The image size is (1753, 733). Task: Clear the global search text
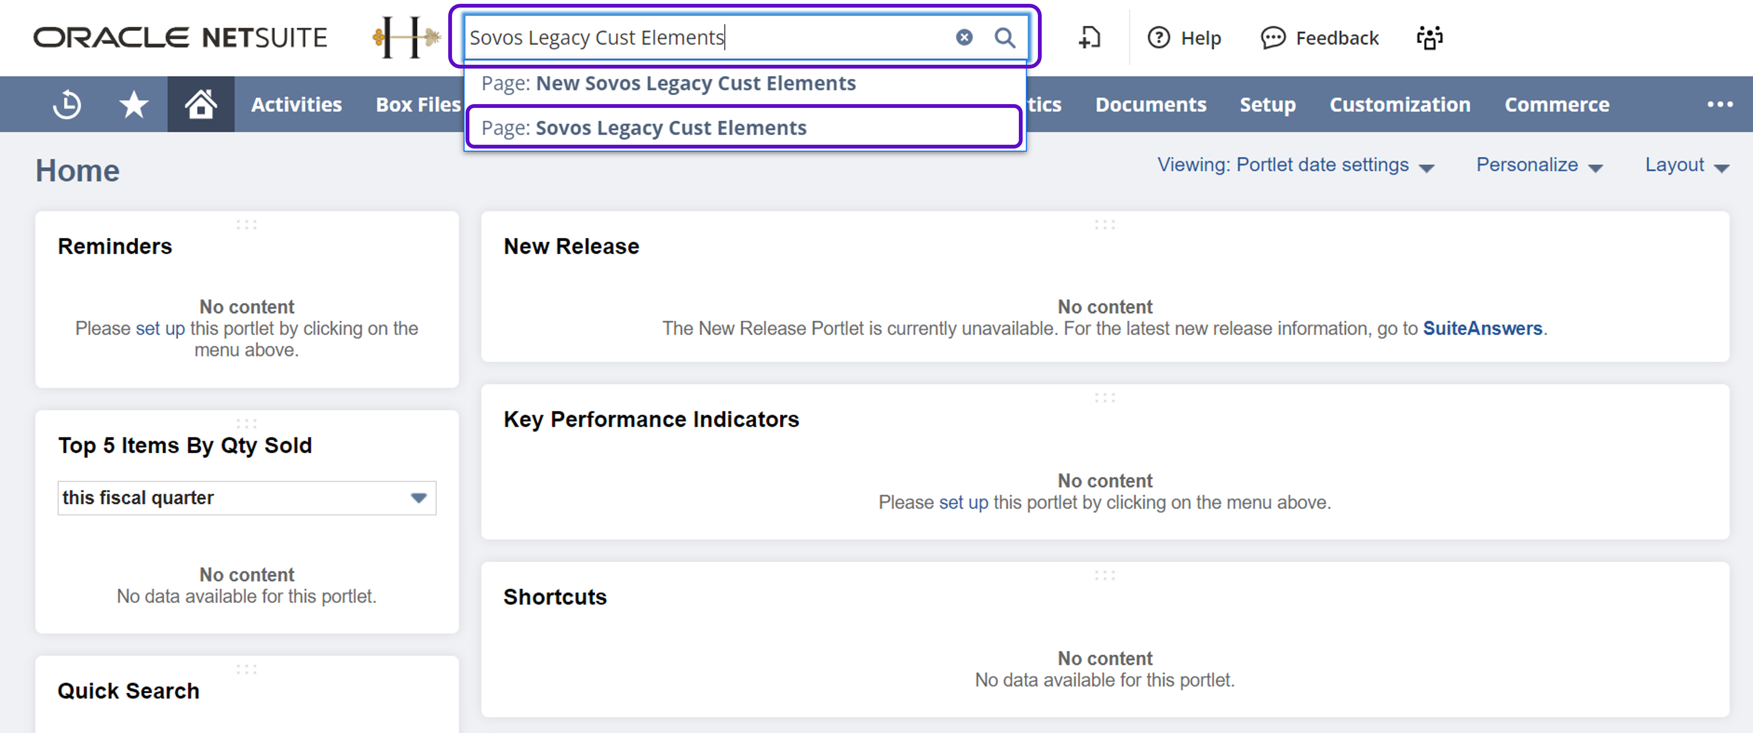tap(964, 37)
